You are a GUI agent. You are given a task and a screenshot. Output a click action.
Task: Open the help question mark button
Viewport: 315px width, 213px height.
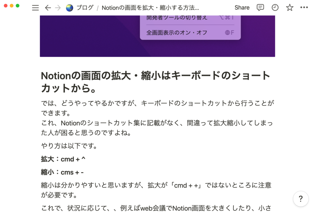301,199
